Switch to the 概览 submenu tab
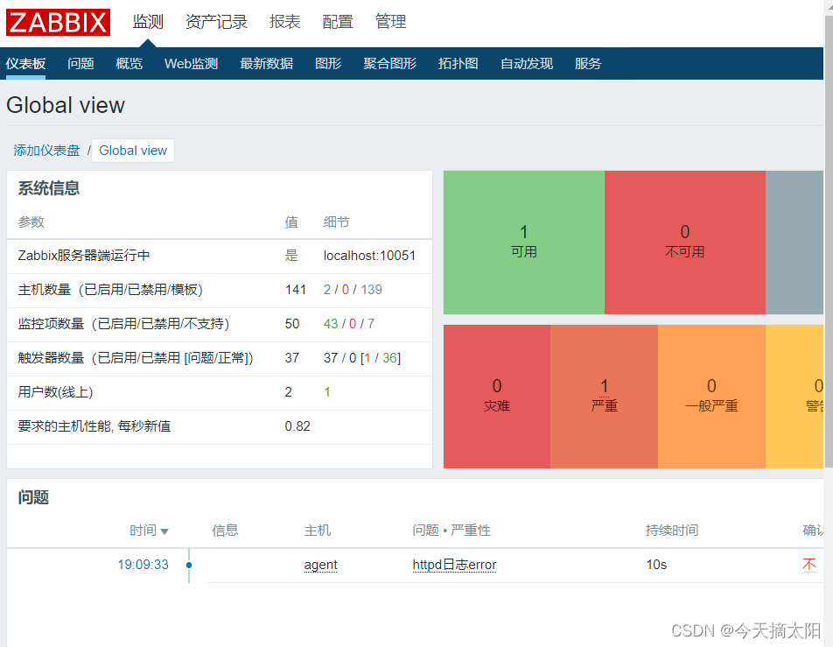 (129, 64)
